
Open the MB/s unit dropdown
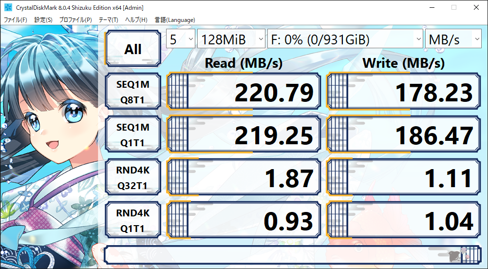pyautogui.click(x=453, y=39)
